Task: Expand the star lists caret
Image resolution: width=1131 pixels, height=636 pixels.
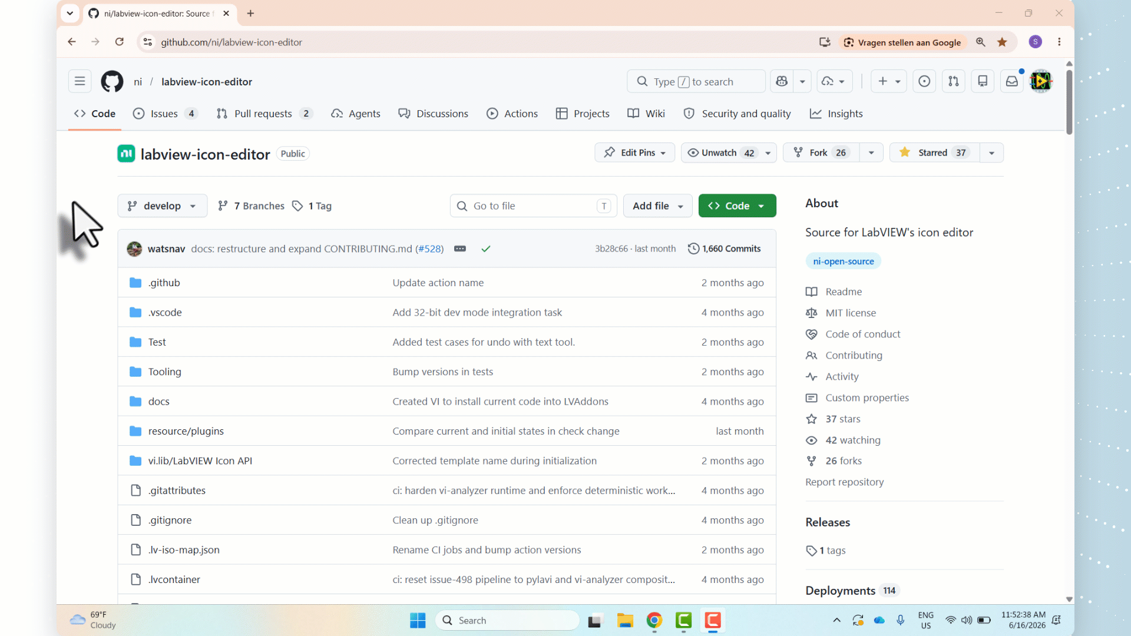Action: 992,153
